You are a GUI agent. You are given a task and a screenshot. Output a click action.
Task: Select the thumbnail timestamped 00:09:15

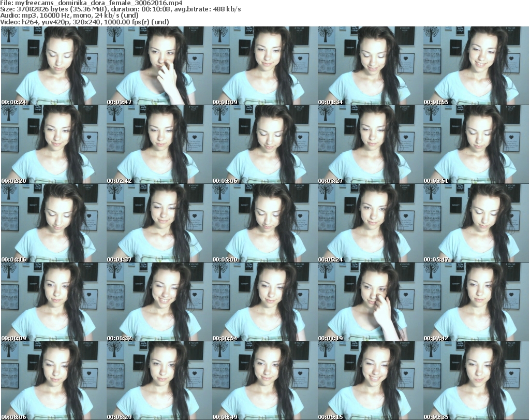(x=370, y=381)
